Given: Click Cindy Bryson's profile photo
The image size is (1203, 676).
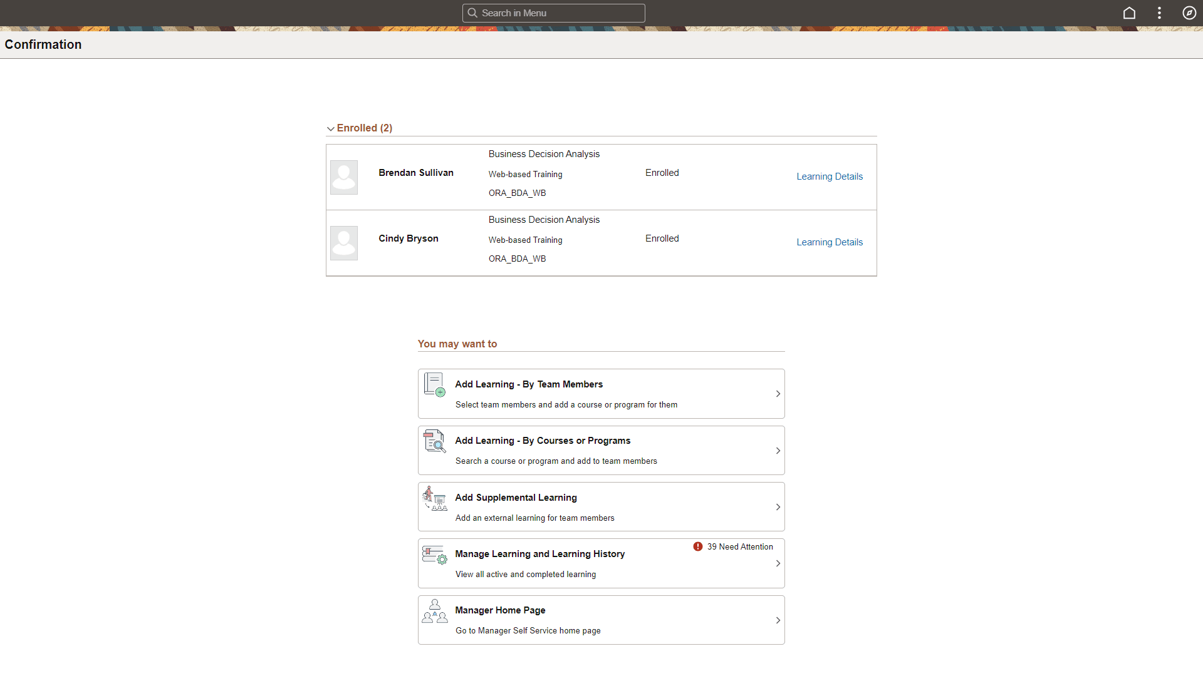Looking at the screenshot, I should pos(343,242).
